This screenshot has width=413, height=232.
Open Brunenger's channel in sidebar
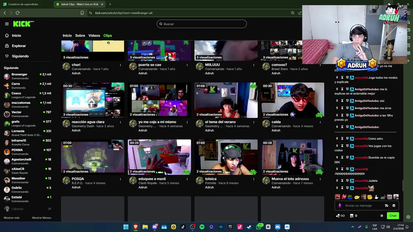(27, 76)
